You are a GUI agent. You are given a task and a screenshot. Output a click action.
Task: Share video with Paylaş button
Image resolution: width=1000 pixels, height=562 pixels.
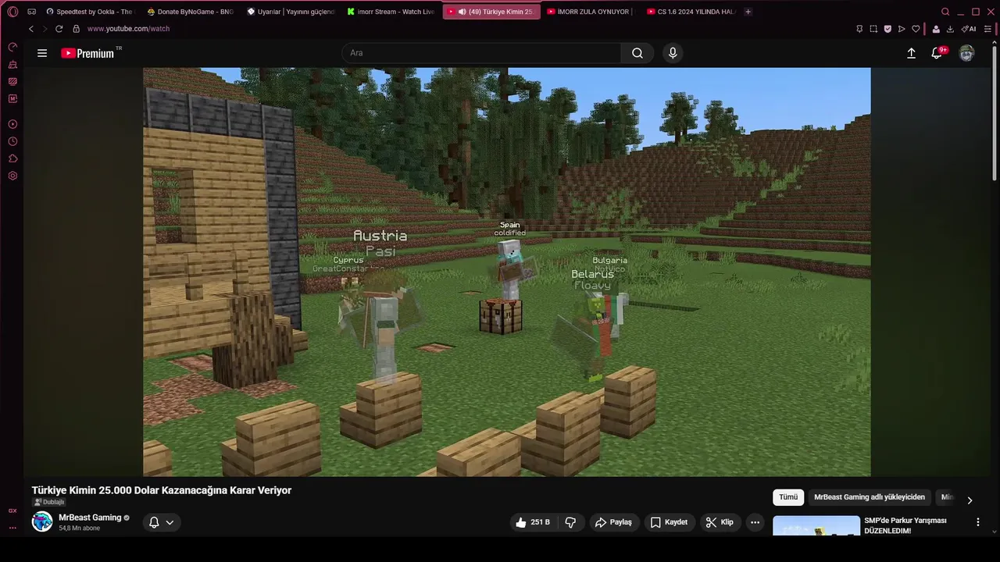pos(613,522)
